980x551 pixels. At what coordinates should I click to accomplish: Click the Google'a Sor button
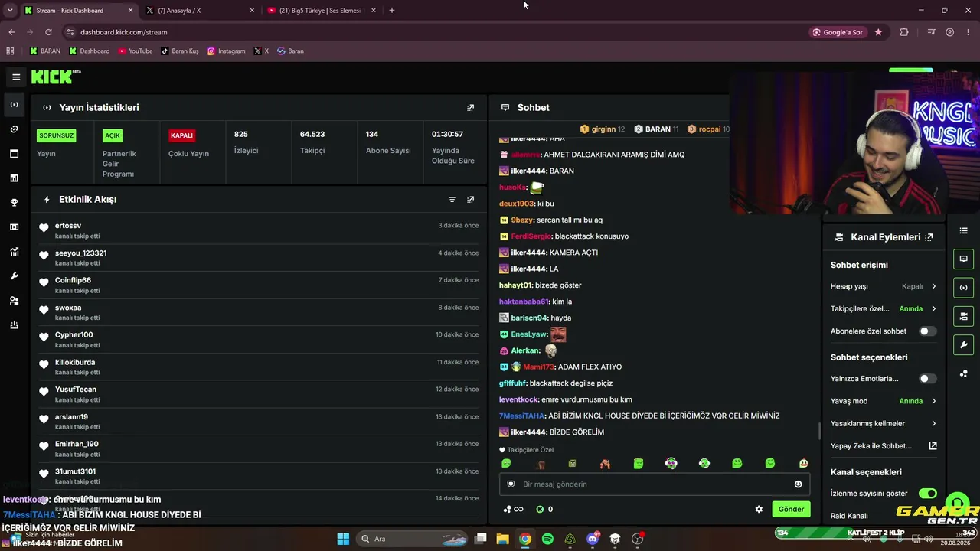(837, 32)
